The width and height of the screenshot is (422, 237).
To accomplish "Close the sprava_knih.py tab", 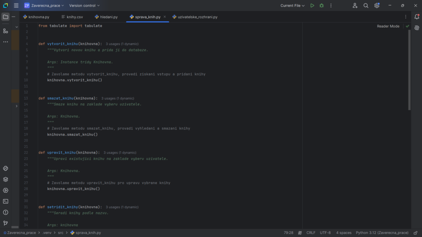I will 165,16.
